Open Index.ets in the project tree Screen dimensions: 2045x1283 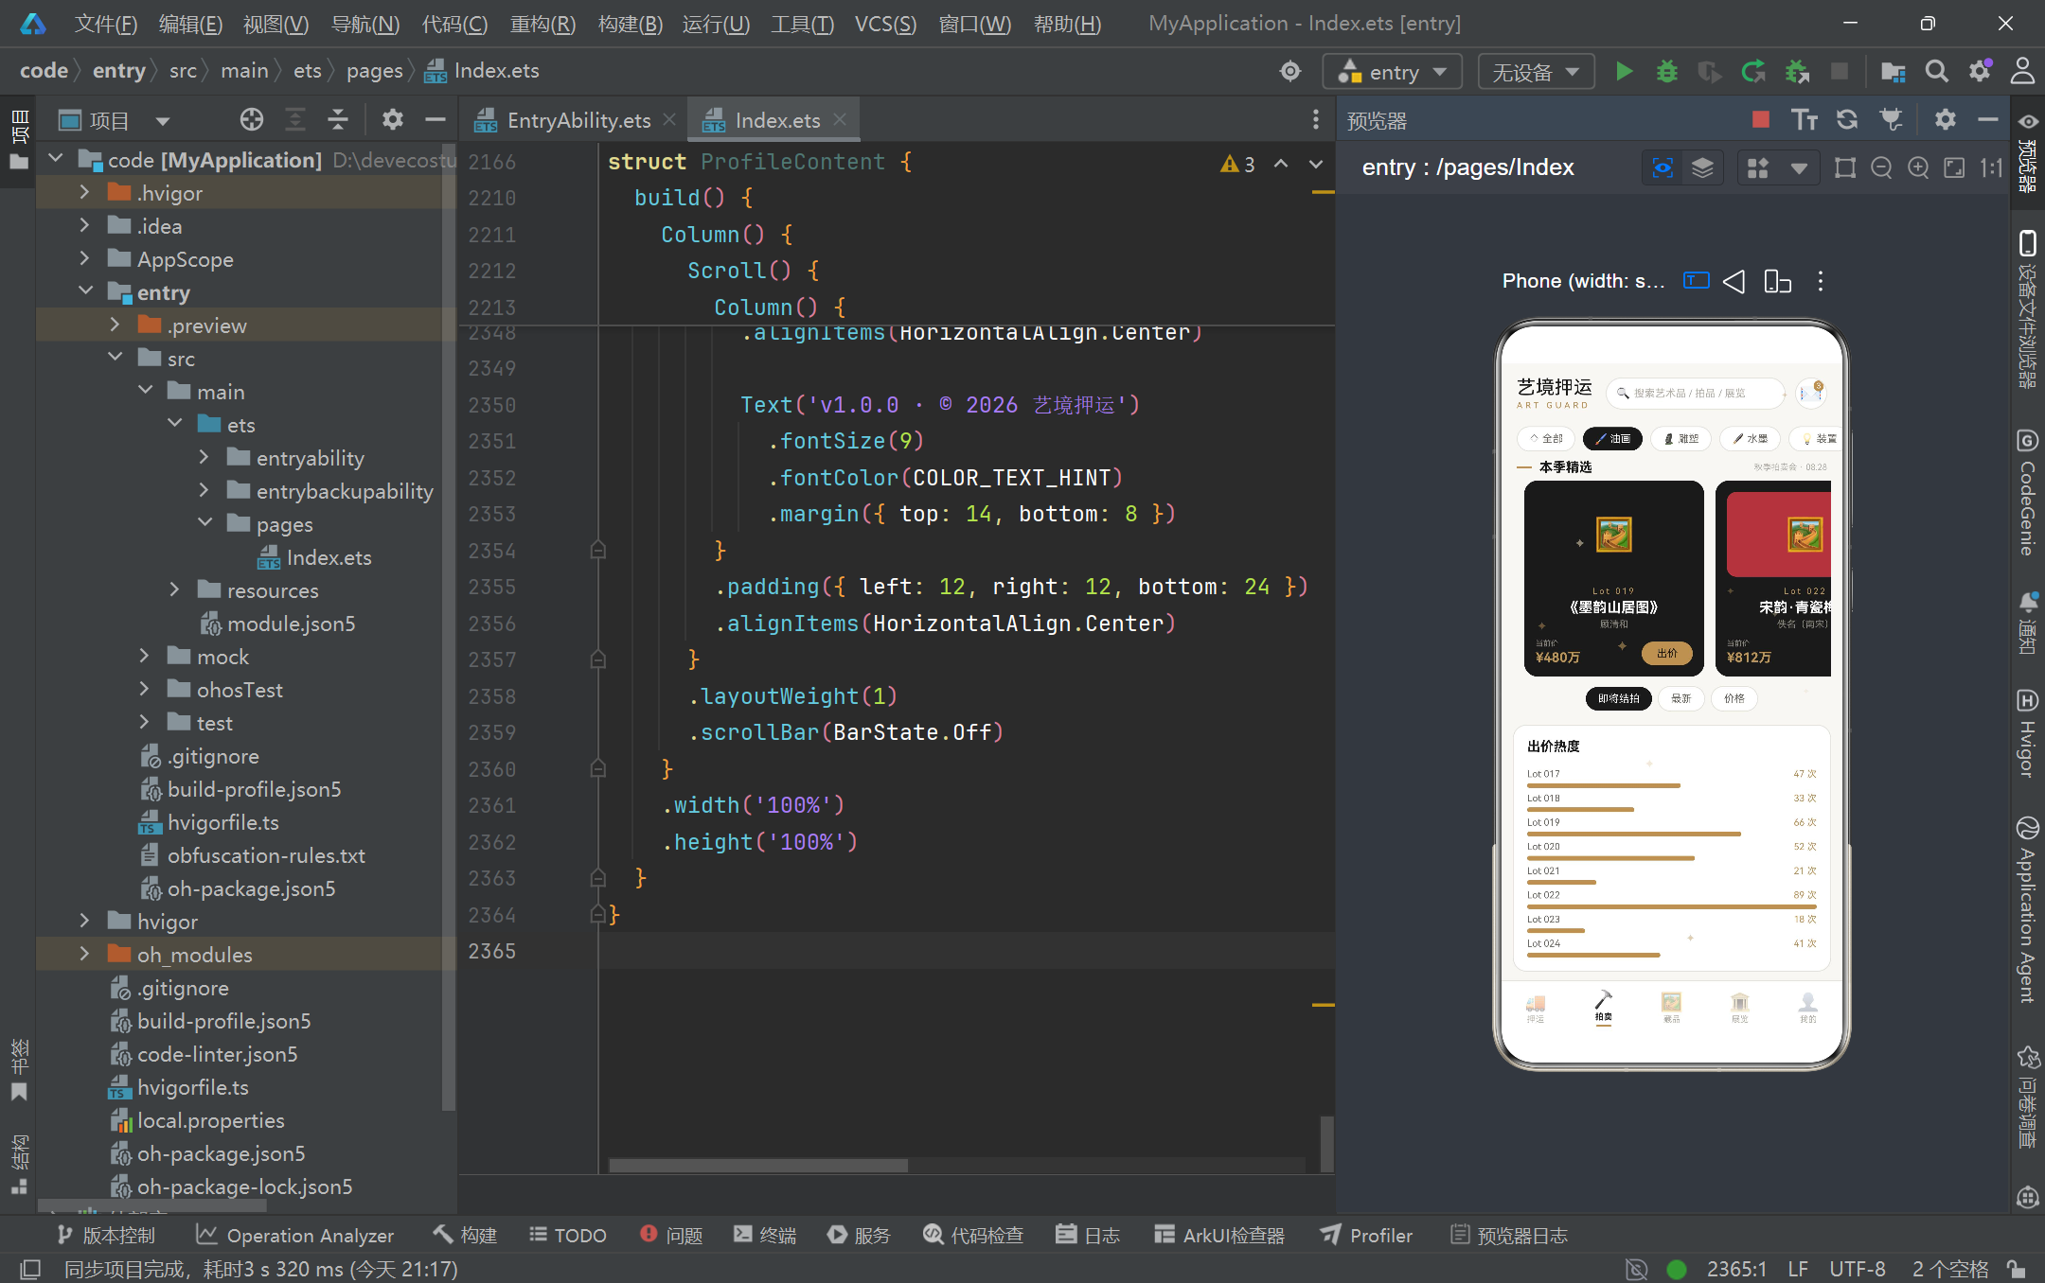pos(328,557)
